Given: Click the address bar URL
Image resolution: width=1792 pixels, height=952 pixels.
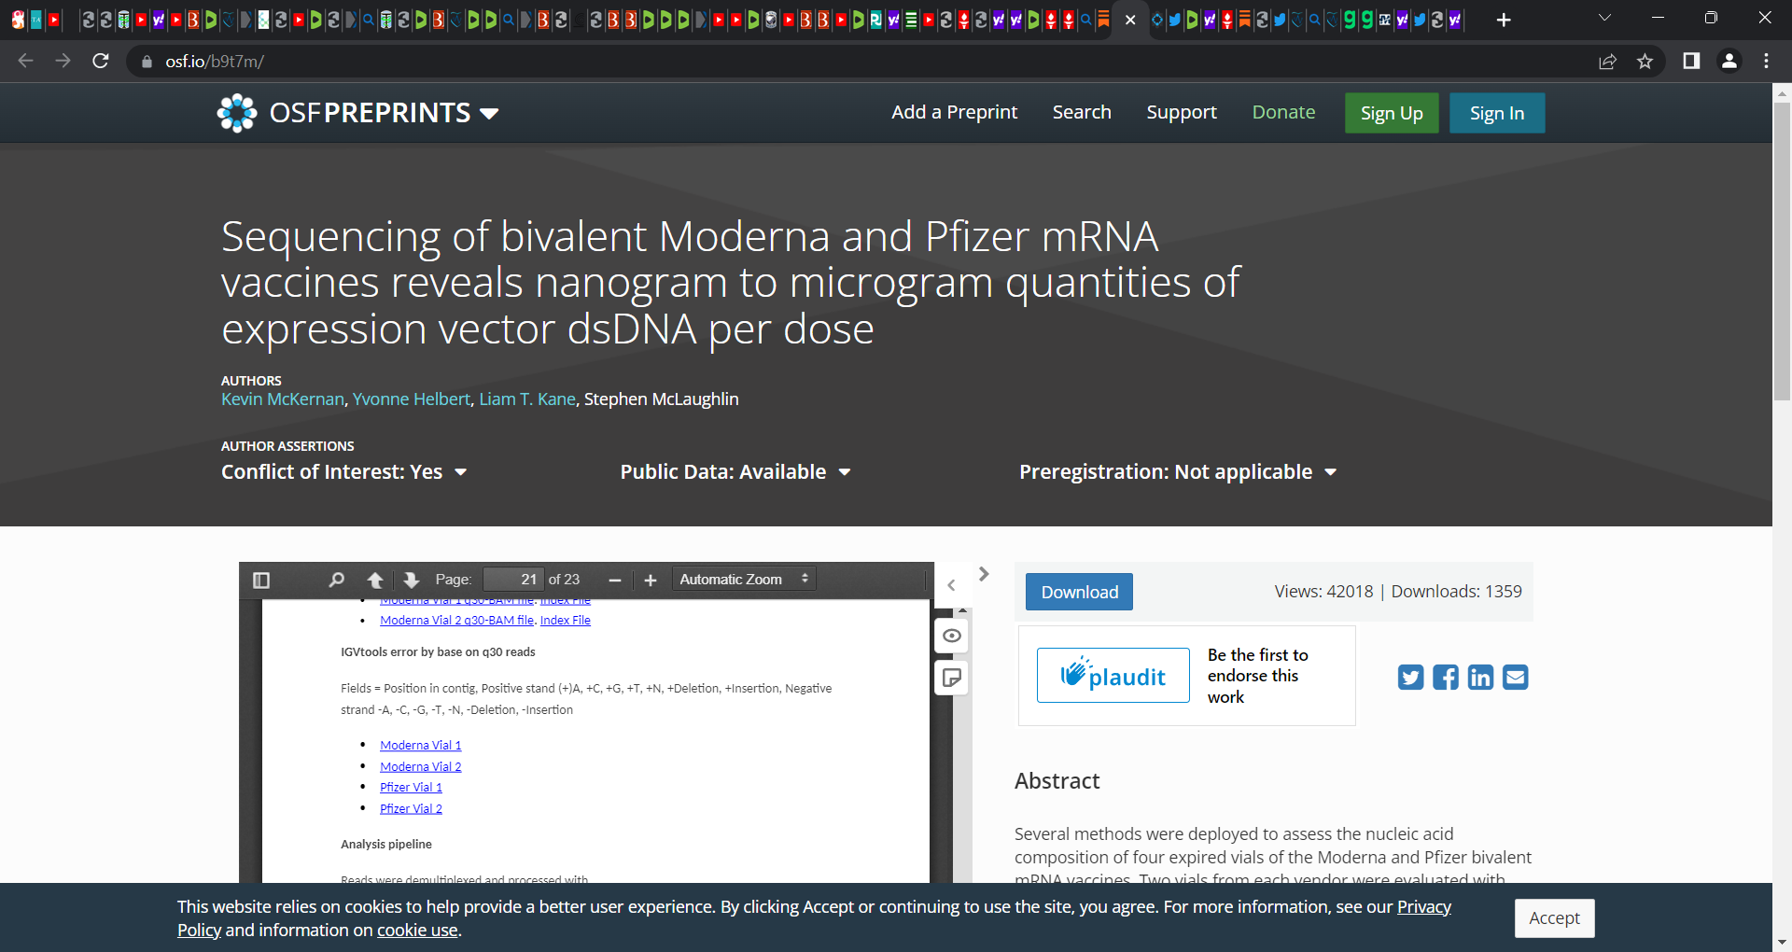Looking at the screenshot, I should (215, 62).
